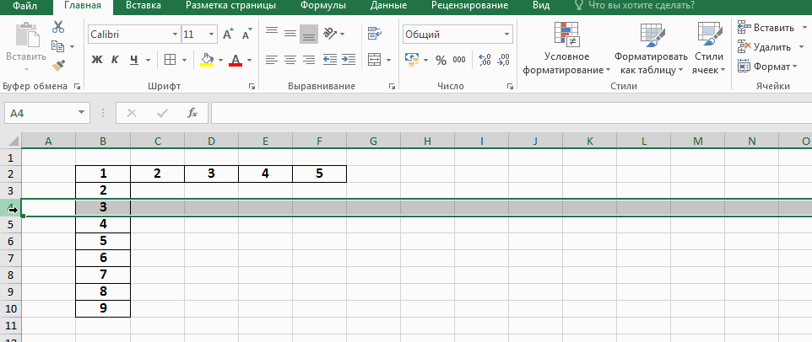Apply red font color A
Screen dimensions: 812x342
click(x=235, y=60)
